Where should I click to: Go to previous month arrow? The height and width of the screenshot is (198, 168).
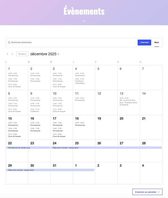[7, 54]
